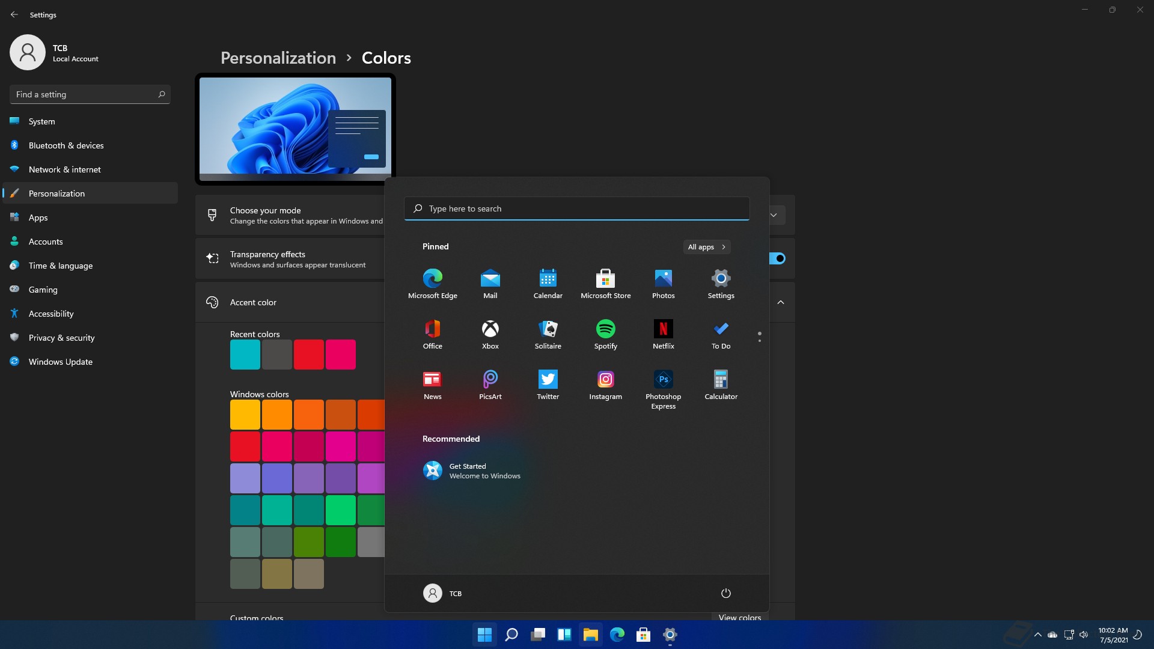This screenshot has height=649, width=1154.
Task: Launch Solitaire from Start menu
Action: pyautogui.click(x=548, y=334)
